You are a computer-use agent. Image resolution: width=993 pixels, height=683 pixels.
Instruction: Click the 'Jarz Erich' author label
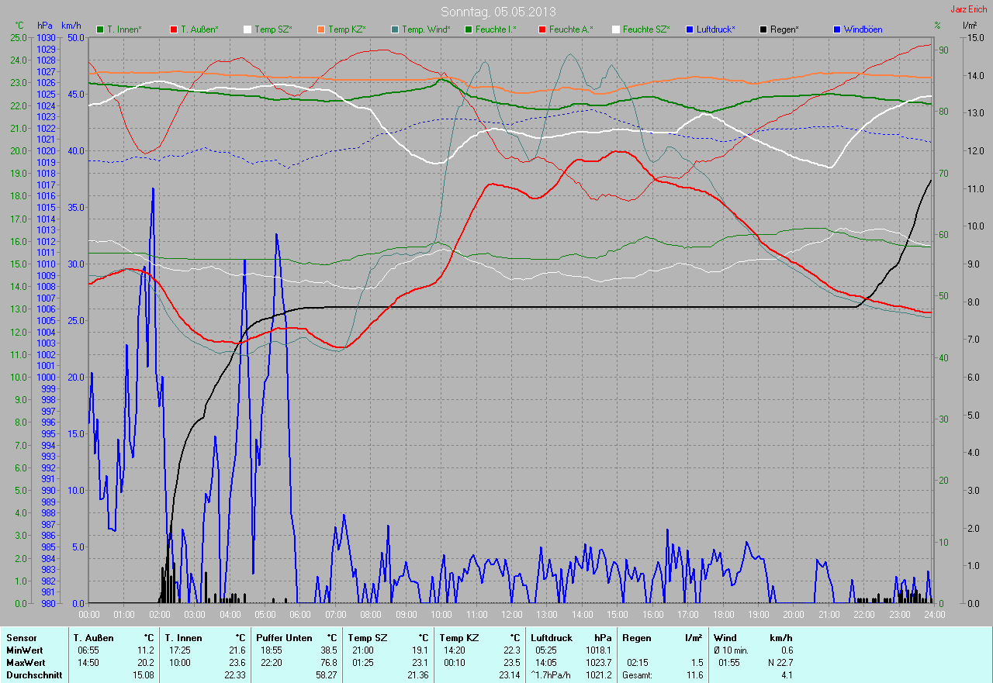pos(969,9)
